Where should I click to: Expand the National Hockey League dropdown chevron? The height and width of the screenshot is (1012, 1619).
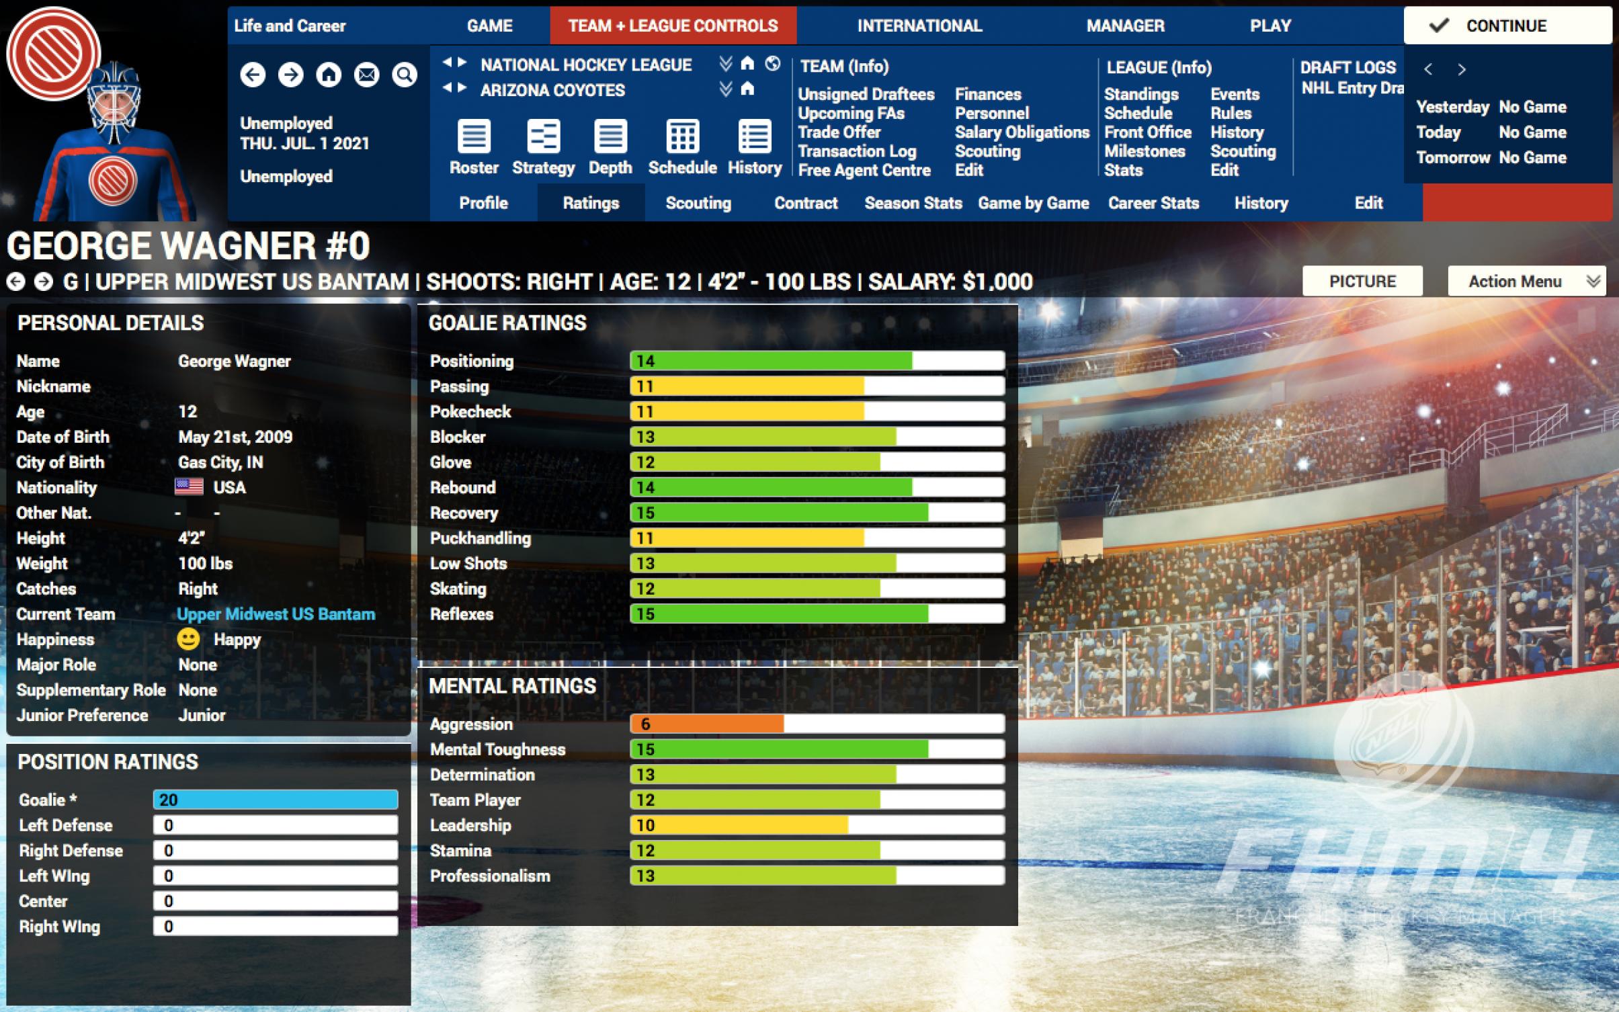pos(725,64)
